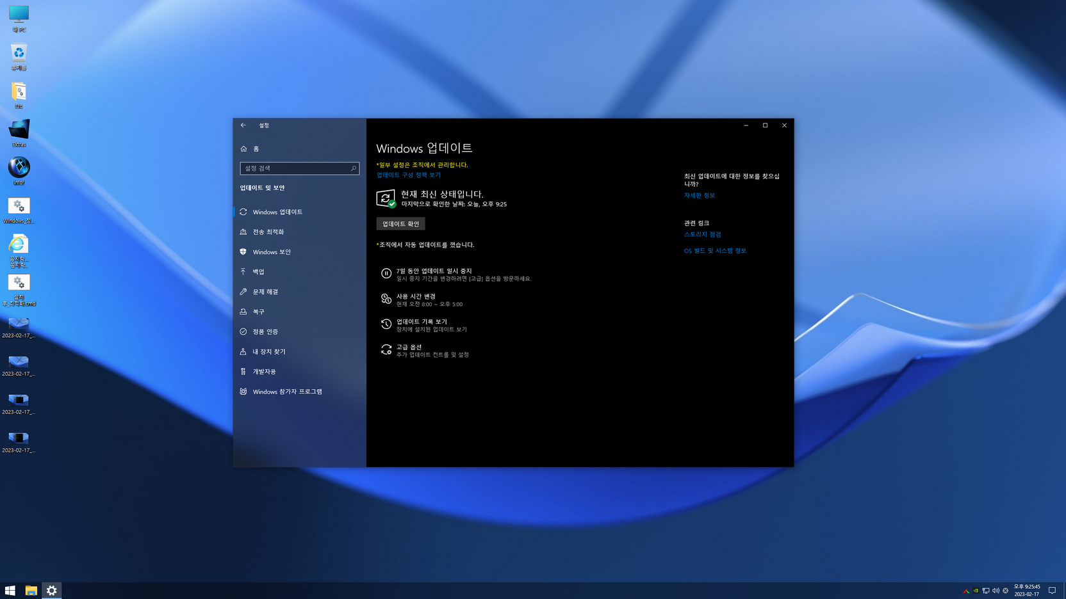Click the gray X circle tray icon
This screenshot has width=1066, height=599.
[1006, 591]
